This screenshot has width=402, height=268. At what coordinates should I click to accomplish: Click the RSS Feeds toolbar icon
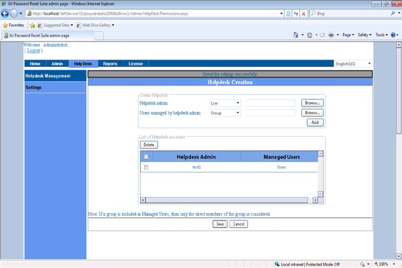310,35
